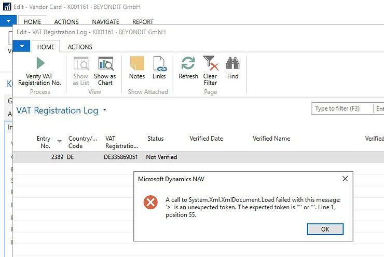Switch to the ACTIONS tab in VAT Registration Log
Image resolution: width=384 pixels, height=257 pixels.
tap(80, 47)
